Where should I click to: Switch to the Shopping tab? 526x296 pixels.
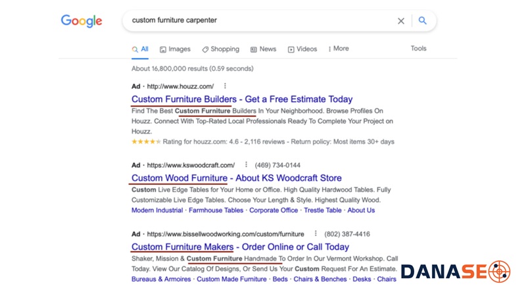point(221,49)
